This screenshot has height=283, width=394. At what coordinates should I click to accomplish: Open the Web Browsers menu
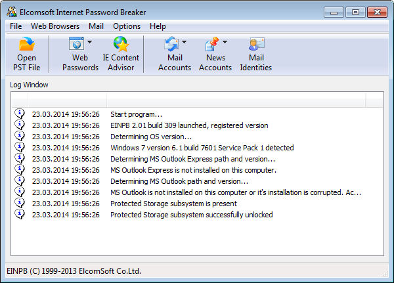[55, 26]
